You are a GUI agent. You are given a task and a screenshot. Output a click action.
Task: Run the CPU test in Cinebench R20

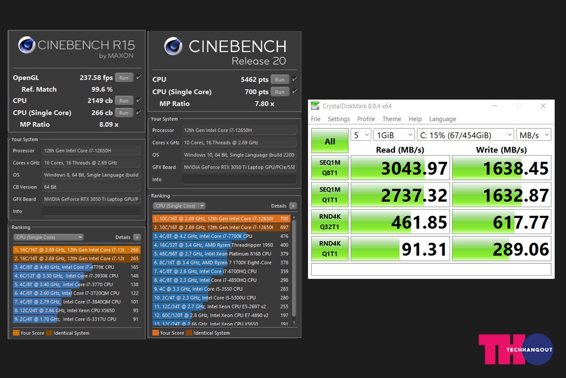280,79
